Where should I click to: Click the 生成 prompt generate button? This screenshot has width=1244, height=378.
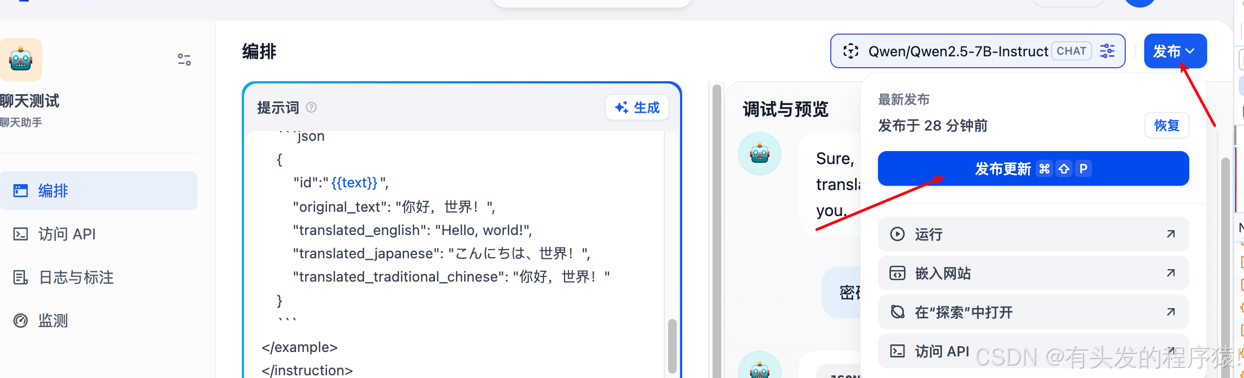[x=637, y=107]
